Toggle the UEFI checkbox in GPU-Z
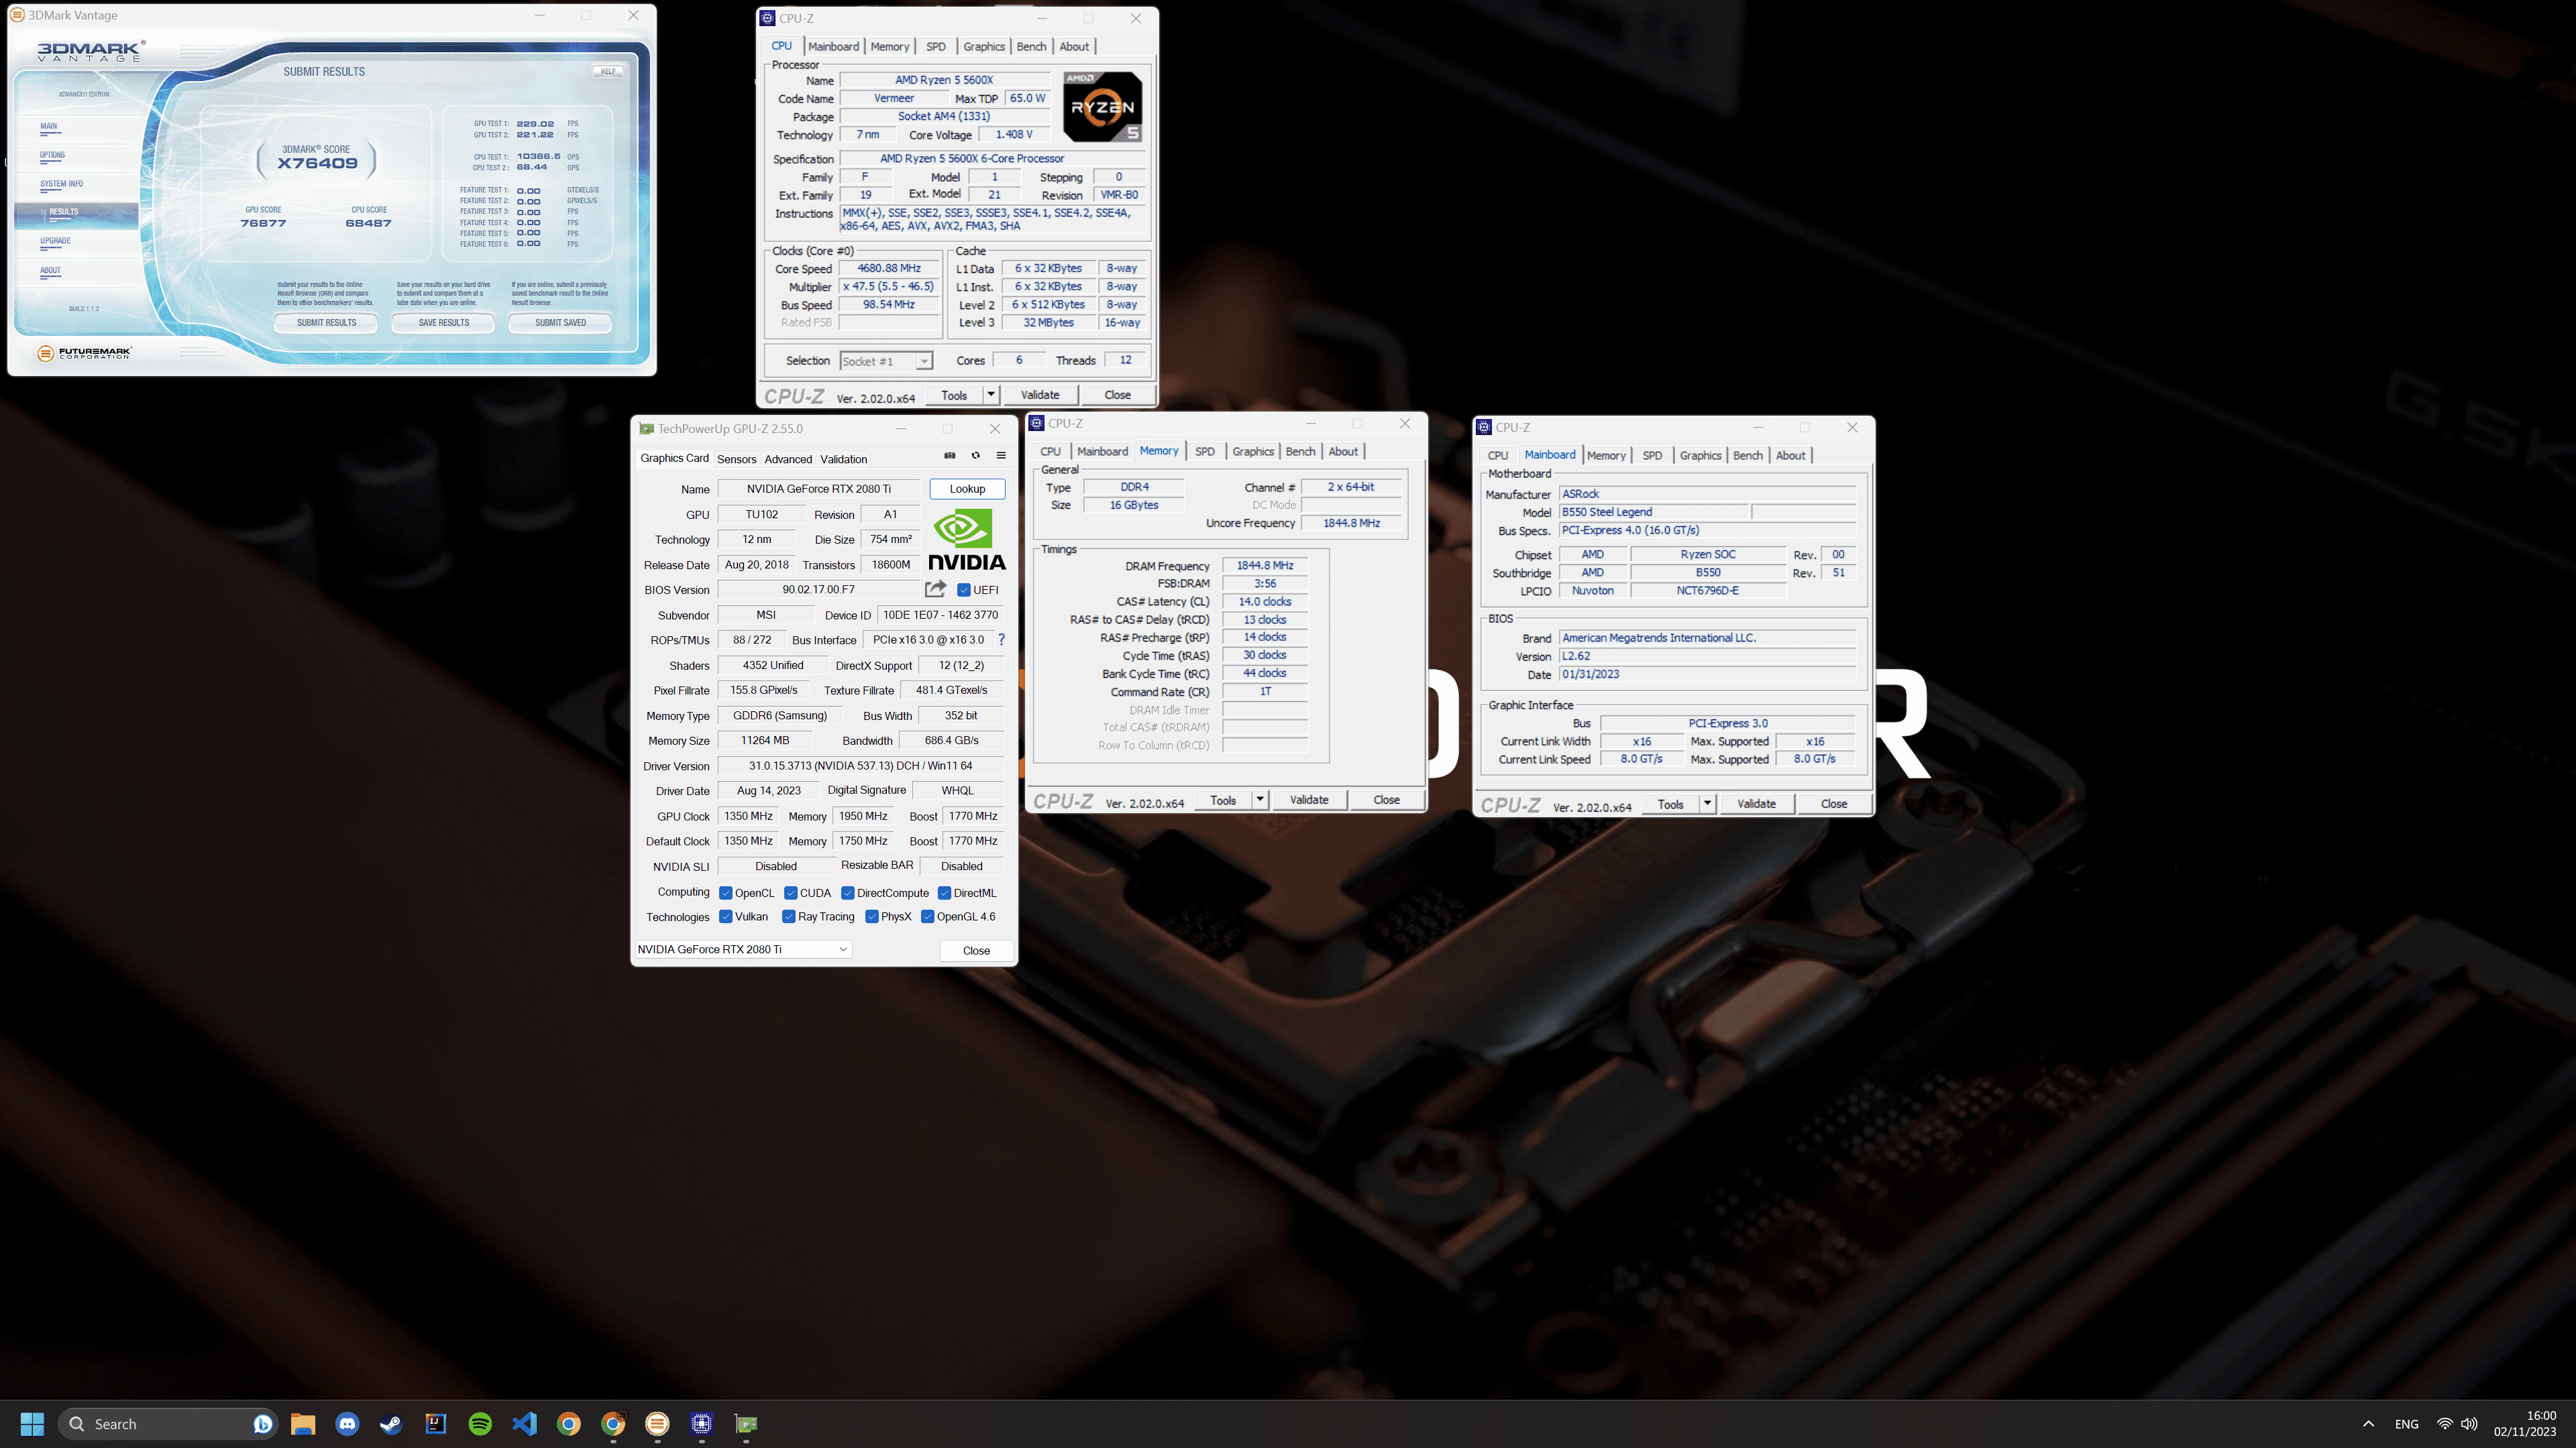Screen dimensions: 2576x1448 click(x=964, y=590)
